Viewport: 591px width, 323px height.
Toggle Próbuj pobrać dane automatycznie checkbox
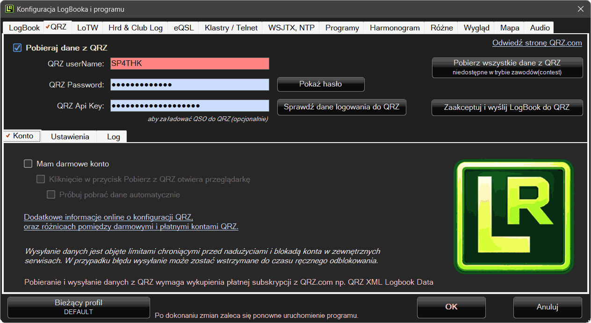pyautogui.click(x=51, y=195)
